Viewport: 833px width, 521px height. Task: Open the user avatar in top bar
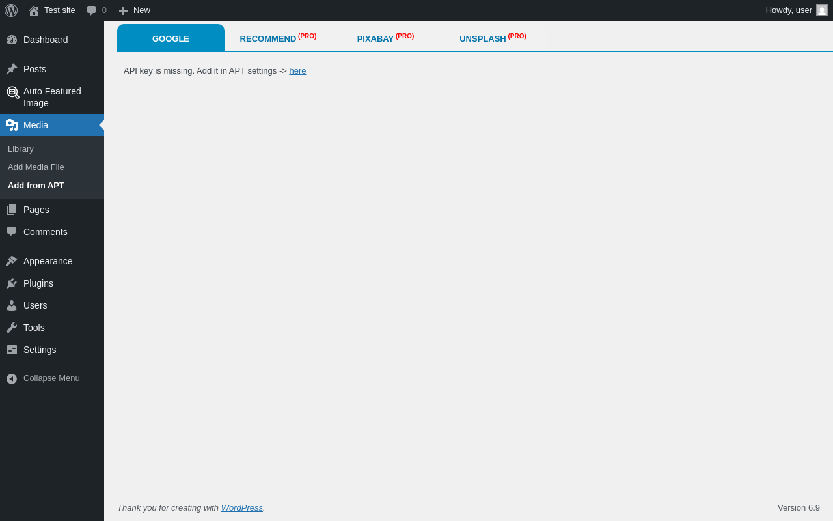[x=822, y=10]
